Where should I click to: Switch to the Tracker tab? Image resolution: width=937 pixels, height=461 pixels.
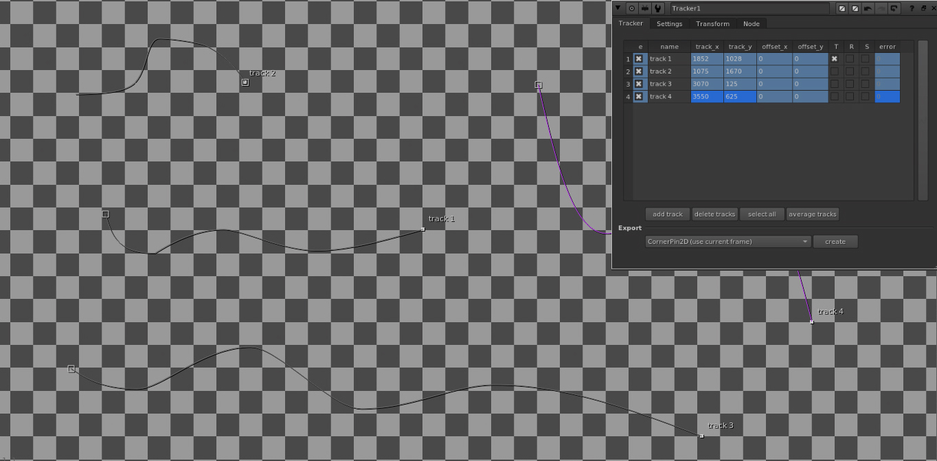(x=631, y=23)
